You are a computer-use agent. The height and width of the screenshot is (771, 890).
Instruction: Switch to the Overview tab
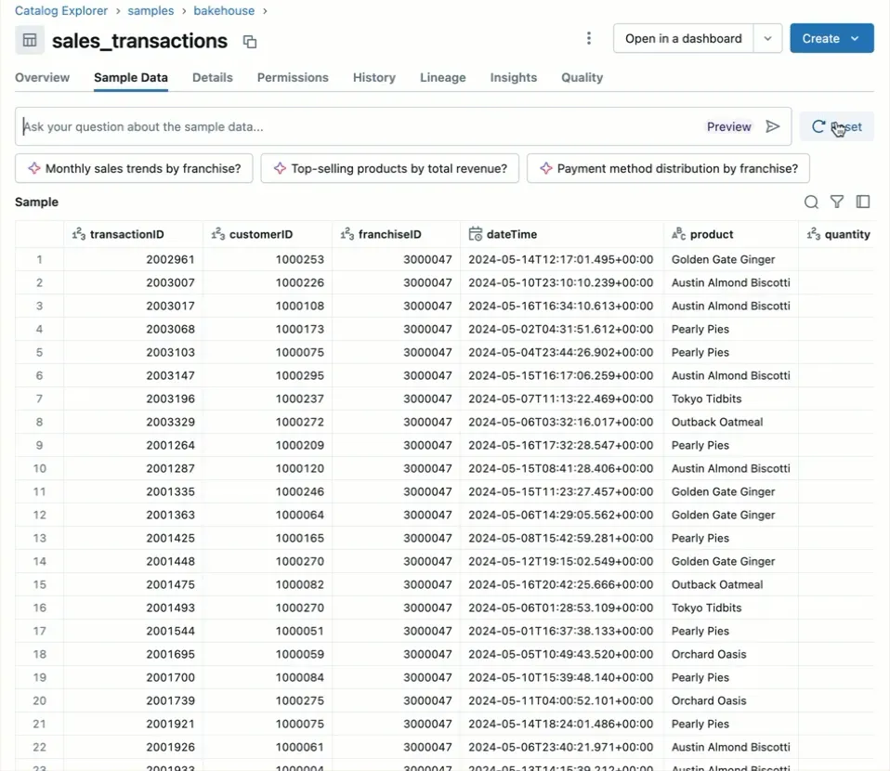pos(42,77)
